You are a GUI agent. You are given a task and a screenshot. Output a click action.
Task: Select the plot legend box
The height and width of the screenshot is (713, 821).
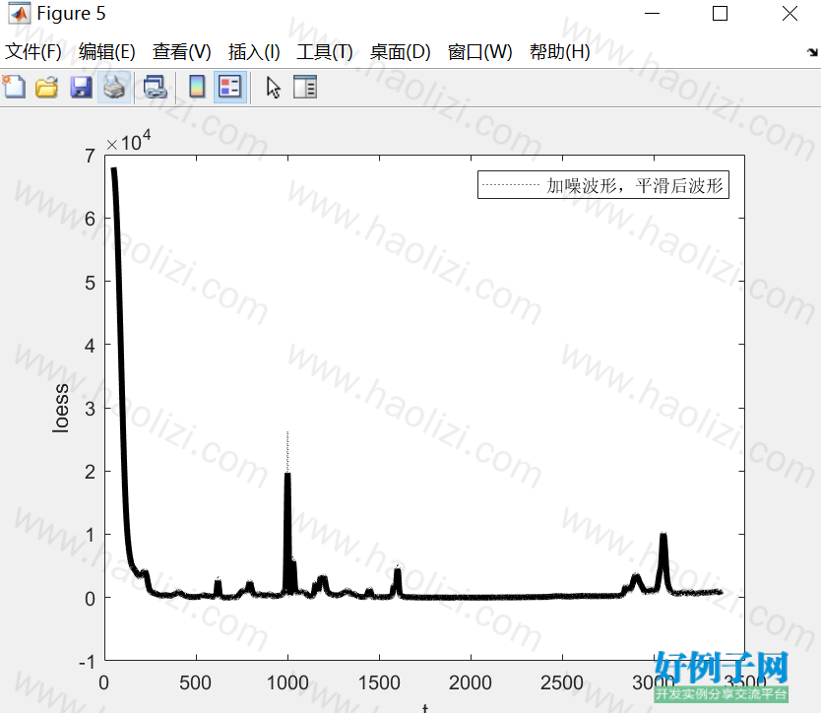603,185
